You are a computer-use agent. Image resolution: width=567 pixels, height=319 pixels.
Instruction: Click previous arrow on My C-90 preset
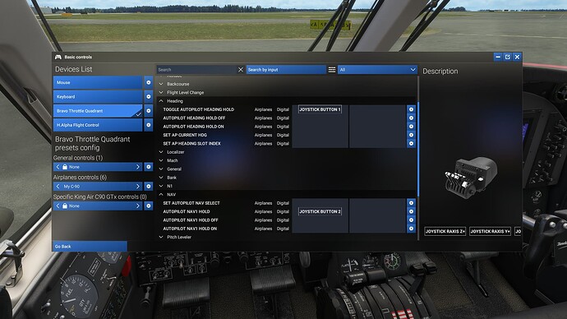(58, 187)
